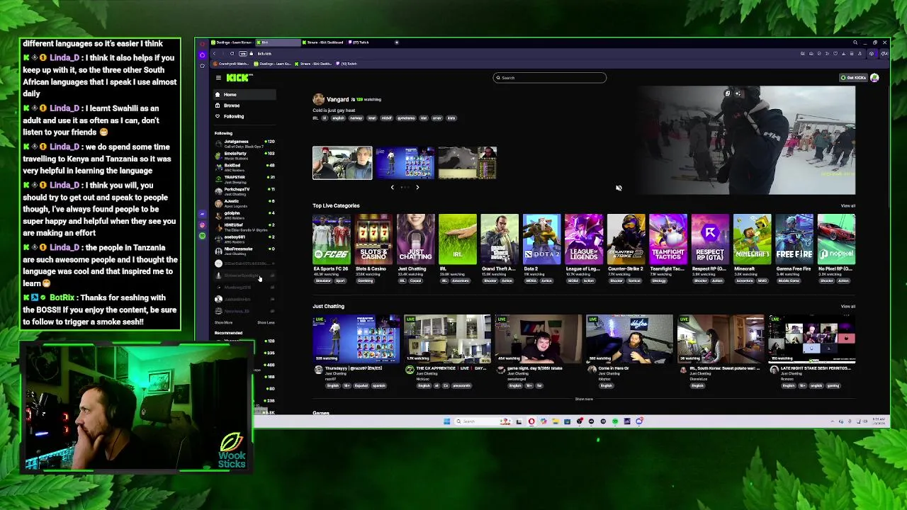
Task: Open Garena Free Fire category tile
Action: pos(794,239)
